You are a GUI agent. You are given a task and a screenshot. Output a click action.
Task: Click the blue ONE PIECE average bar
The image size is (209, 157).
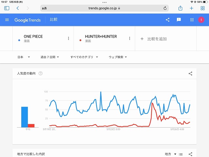pos(24,117)
